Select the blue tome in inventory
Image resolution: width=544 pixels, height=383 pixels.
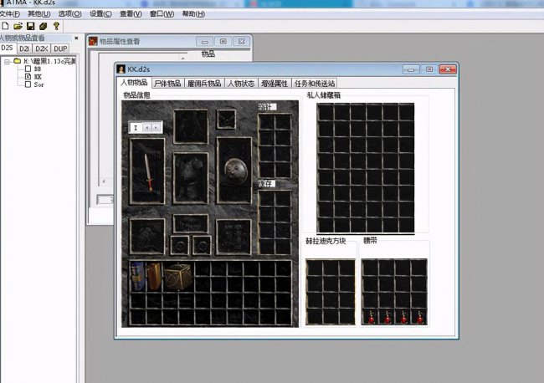point(137,276)
